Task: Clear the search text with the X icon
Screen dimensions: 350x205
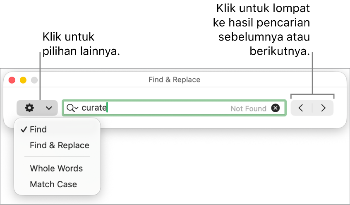Action: [276, 108]
